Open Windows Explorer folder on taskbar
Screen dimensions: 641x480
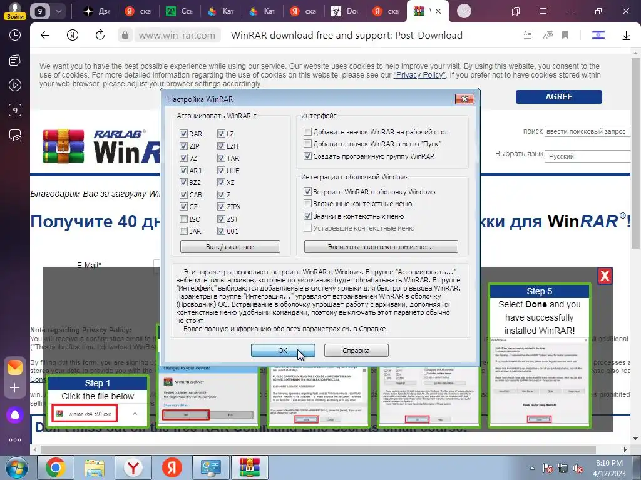[x=95, y=467]
